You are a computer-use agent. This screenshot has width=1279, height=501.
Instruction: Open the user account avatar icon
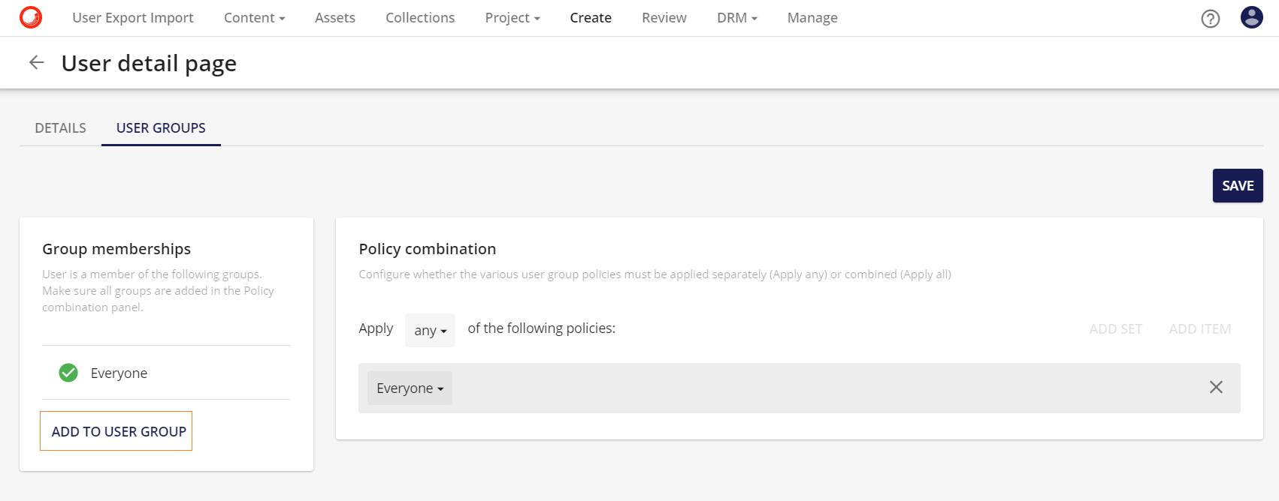click(1252, 17)
